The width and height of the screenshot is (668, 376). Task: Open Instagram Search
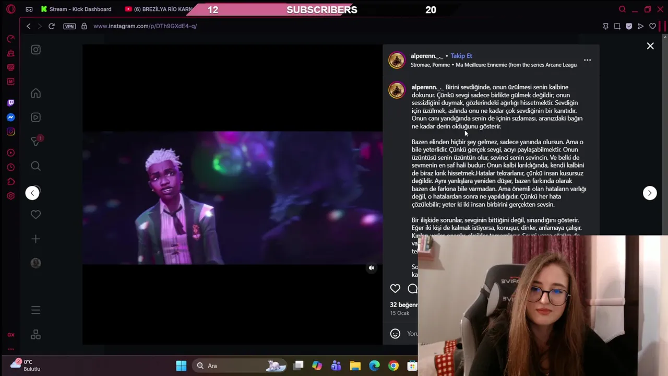click(x=35, y=166)
